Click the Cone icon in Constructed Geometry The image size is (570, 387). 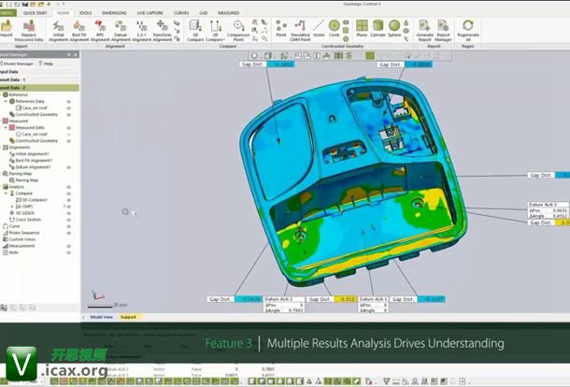point(406,23)
